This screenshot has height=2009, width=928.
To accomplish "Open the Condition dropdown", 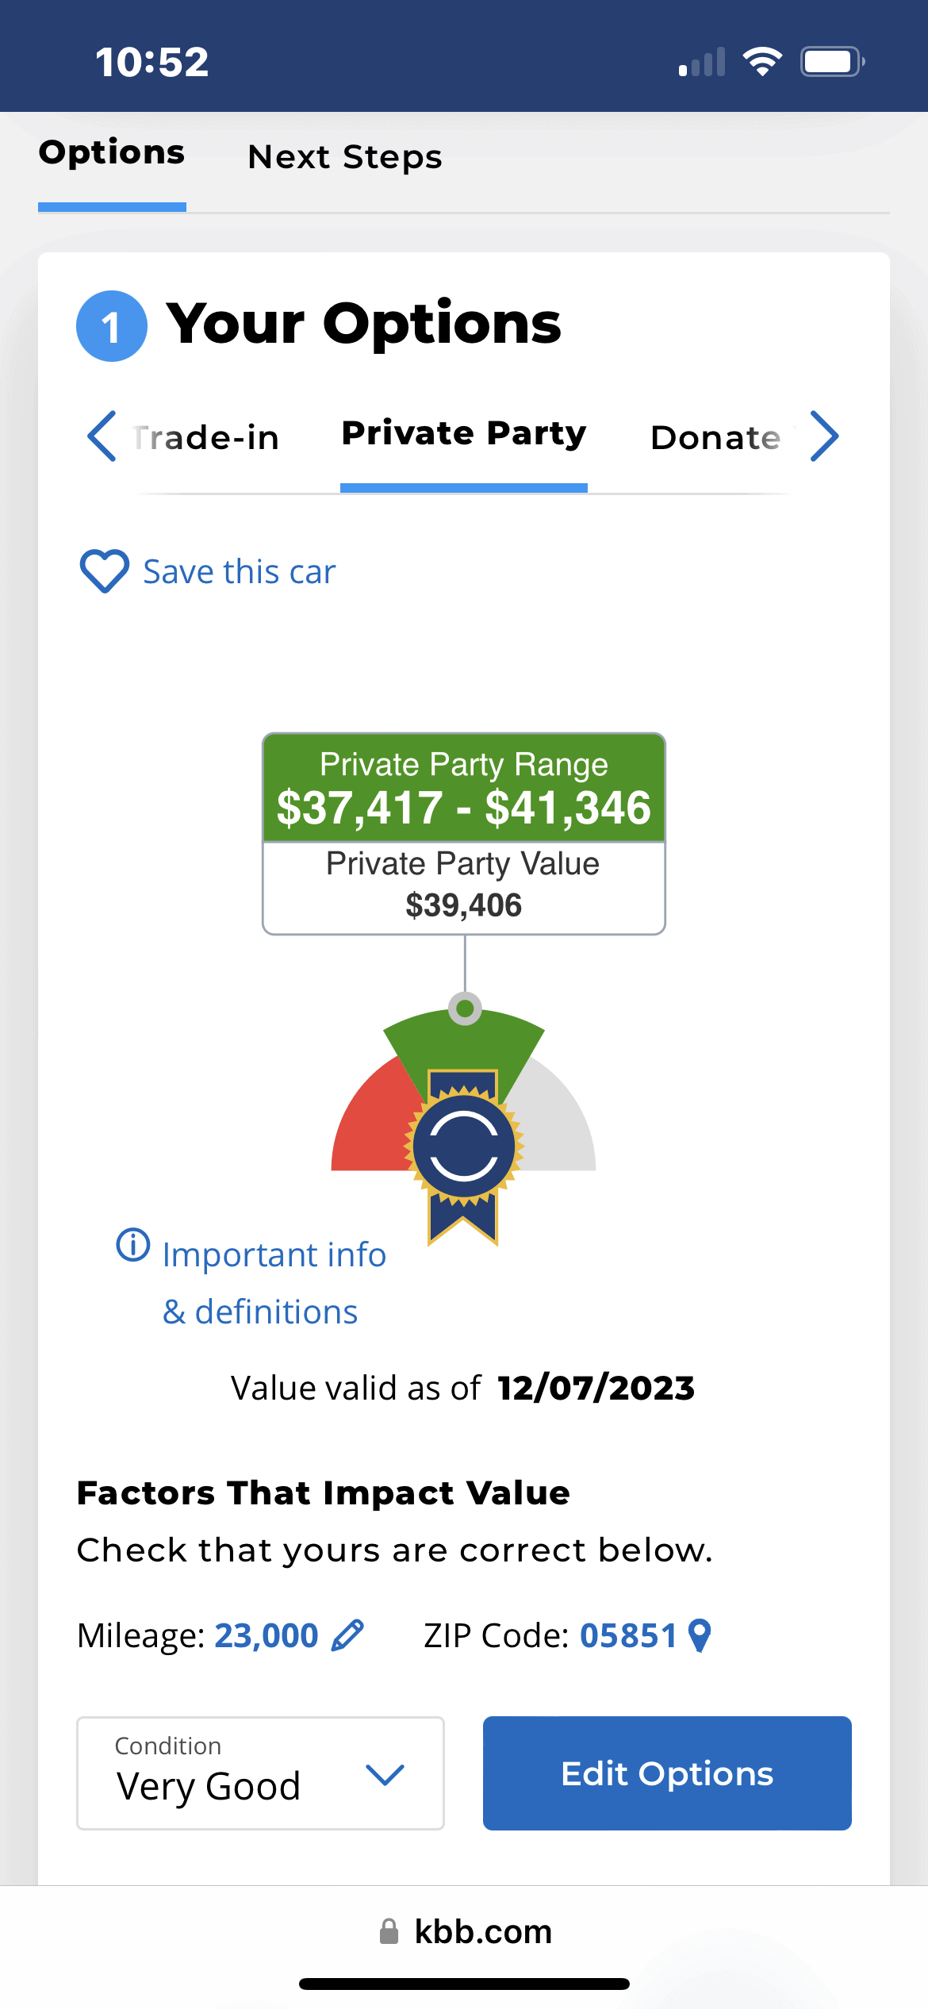I will (260, 1773).
